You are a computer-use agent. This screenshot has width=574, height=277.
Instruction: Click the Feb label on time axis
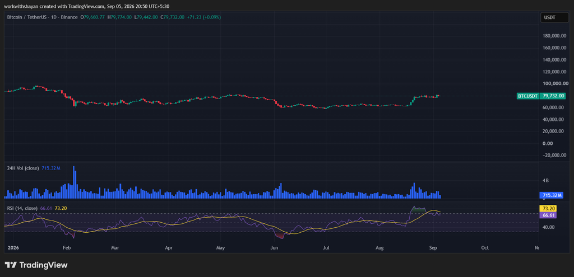click(66, 248)
